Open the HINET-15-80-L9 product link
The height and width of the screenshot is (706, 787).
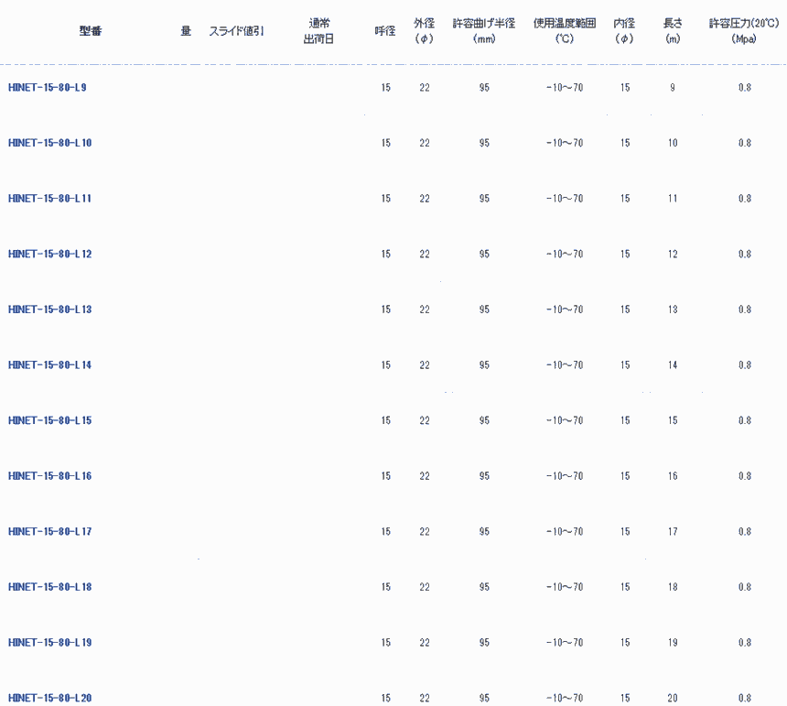pos(48,88)
